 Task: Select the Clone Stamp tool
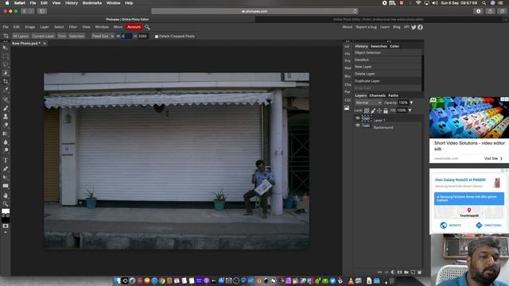pos(6,117)
